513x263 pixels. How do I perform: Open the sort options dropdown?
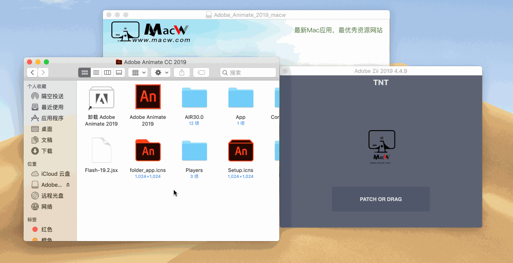(x=138, y=72)
